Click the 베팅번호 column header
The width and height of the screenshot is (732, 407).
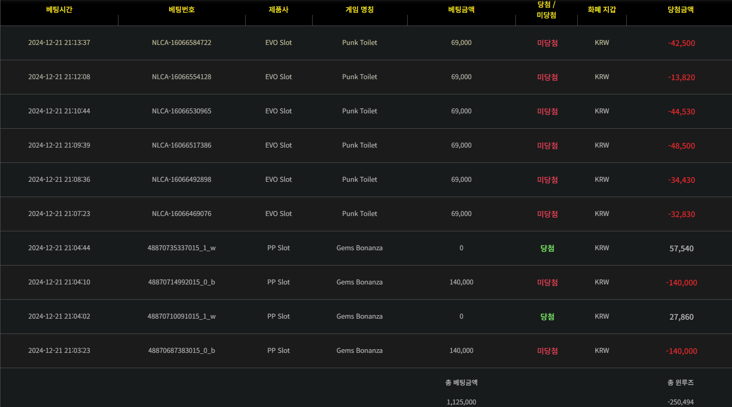pyautogui.click(x=181, y=9)
